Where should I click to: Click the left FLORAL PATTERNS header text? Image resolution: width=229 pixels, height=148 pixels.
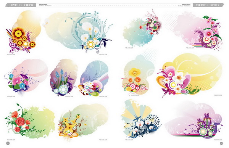click(x=45, y=6)
